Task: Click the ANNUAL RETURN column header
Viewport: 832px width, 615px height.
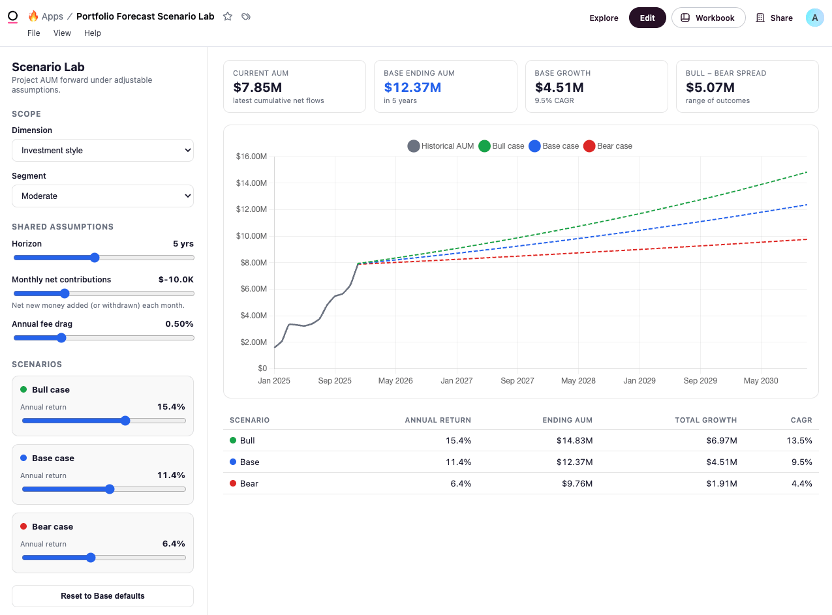Action: [438, 421]
